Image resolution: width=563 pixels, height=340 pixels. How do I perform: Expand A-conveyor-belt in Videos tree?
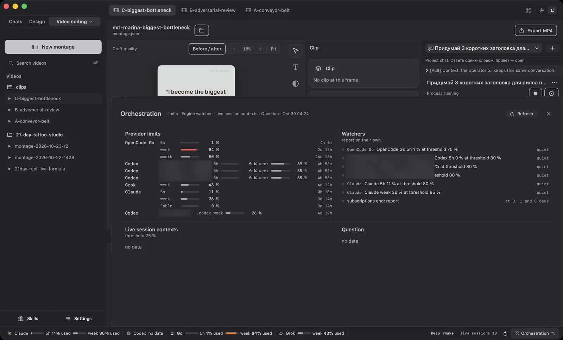[10, 121]
